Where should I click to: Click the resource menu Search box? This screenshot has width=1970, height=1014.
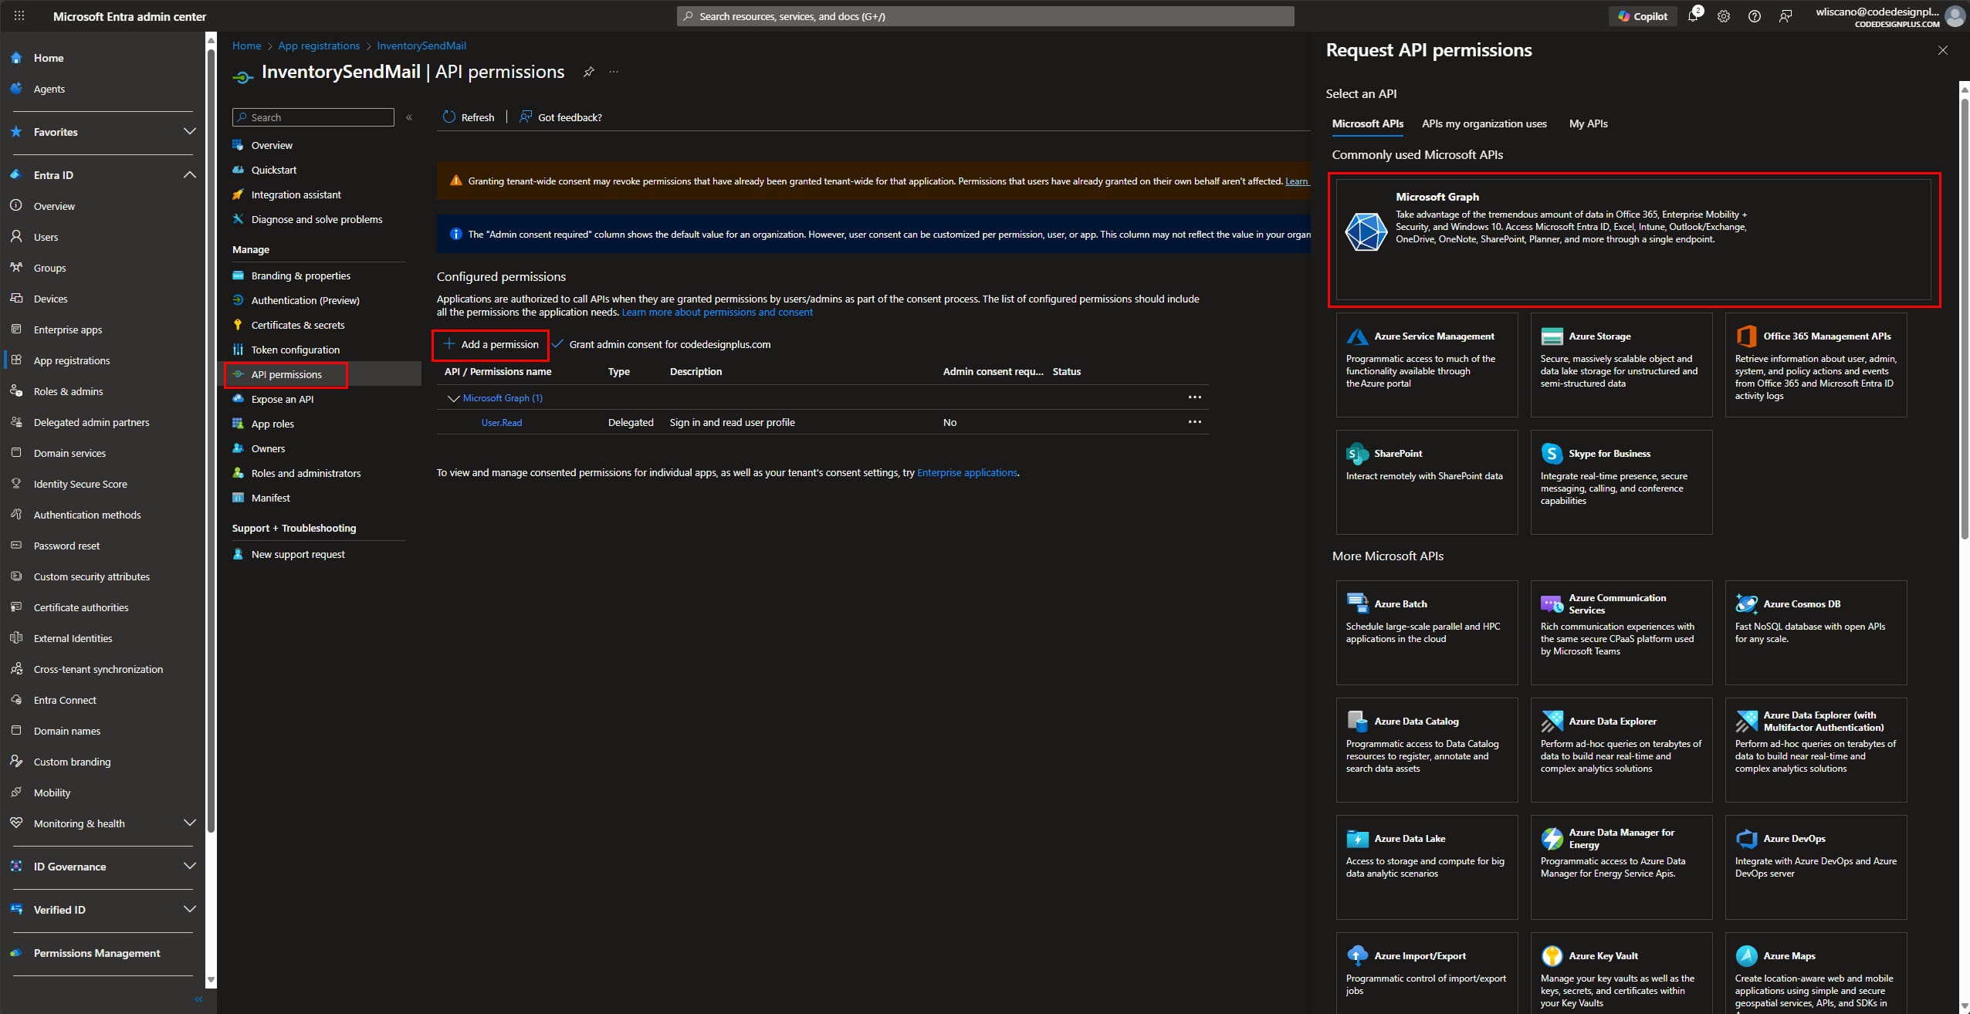click(x=313, y=117)
